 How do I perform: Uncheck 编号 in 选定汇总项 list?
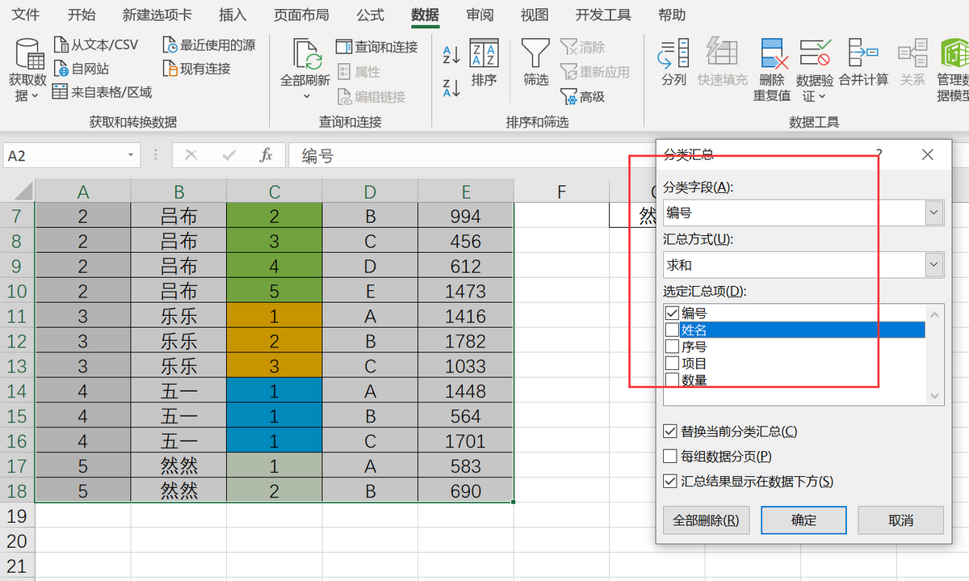[x=672, y=314]
